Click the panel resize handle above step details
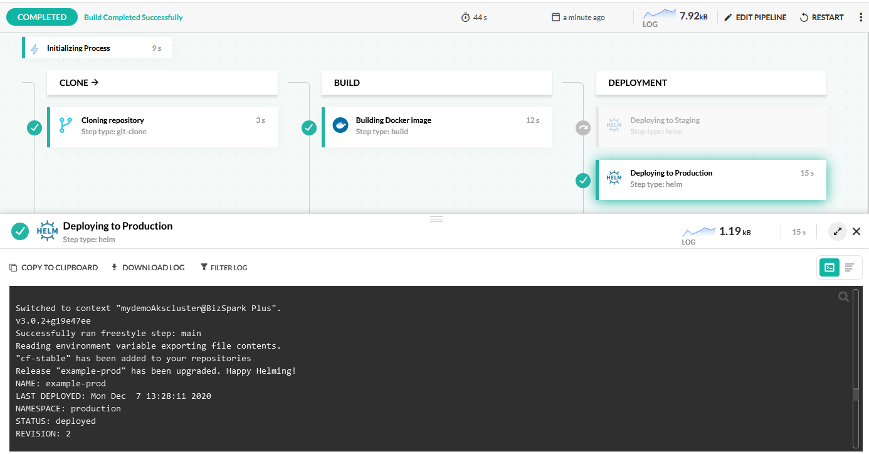 tap(436, 219)
